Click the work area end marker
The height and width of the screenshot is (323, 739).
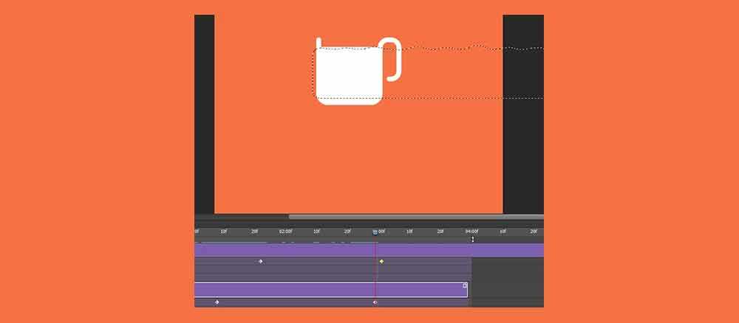point(473,239)
